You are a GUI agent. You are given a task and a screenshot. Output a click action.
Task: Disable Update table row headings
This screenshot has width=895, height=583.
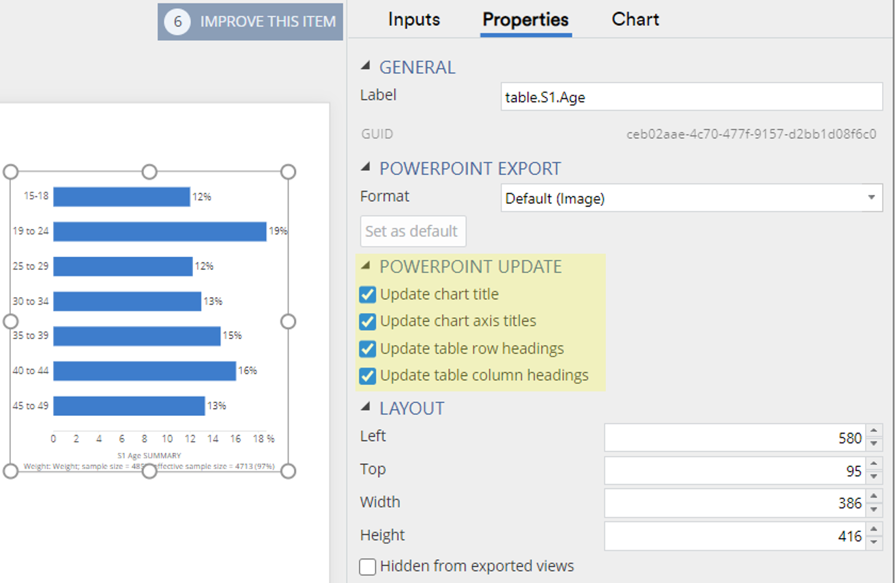[x=368, y=349]
